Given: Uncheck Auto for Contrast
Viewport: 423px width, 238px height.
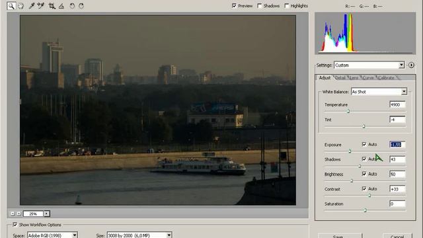Looking at the screenshot, I should click(364, 188).
